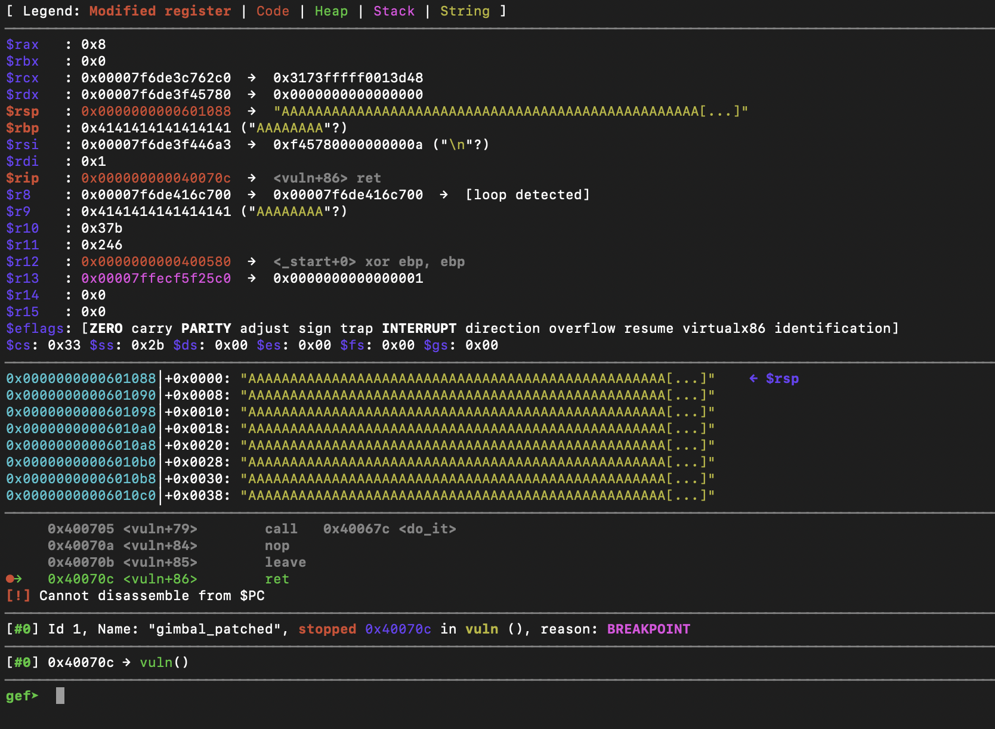
Task: Click the BREAKPOINT stop reason
Action: [649, 629]
